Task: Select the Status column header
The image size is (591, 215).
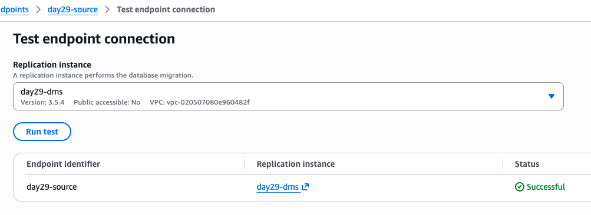Action: coord(527,164)
